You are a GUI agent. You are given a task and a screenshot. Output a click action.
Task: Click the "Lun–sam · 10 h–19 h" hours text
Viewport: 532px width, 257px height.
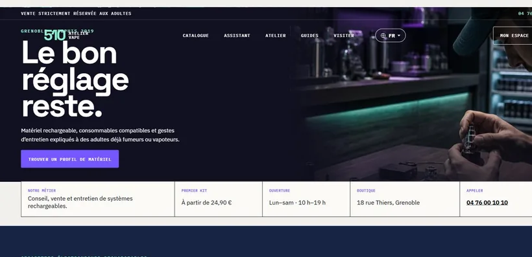(297, 203)
